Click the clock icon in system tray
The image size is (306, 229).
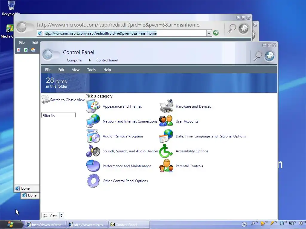[x=301, y=223]
